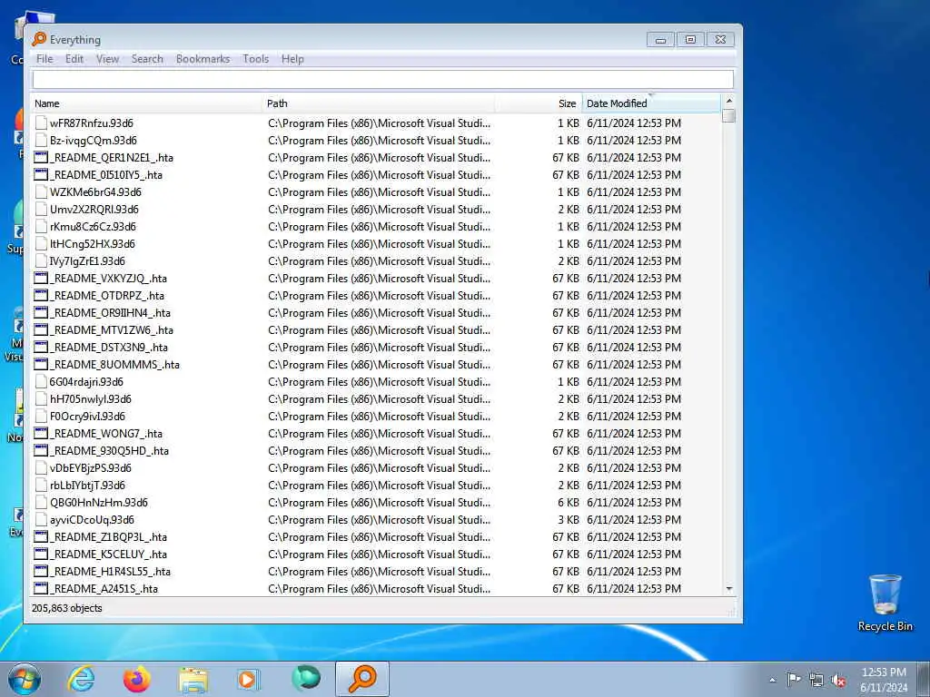Click the taskbar clock showing 12:53 PM
Image resolution: width=930 pixels, height=697 pixels.
click(884, 679)
